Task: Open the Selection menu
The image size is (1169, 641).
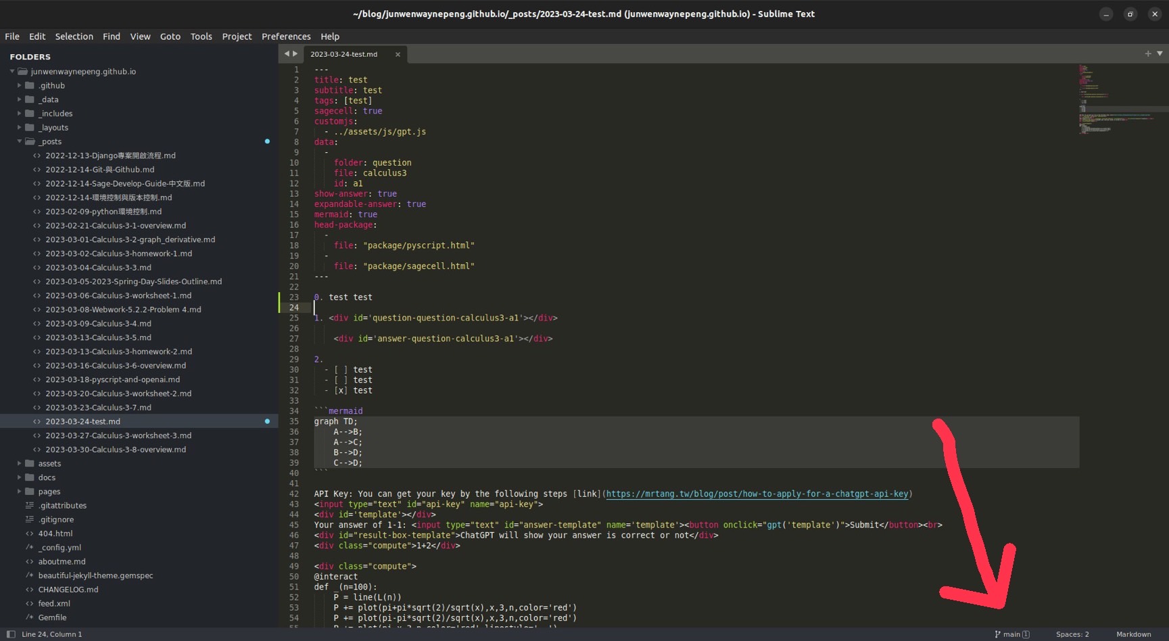Action: coord(74,37)
